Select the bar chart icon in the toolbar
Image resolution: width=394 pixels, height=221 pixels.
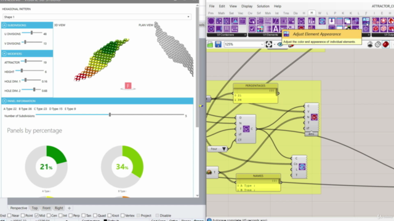point(312,21)
